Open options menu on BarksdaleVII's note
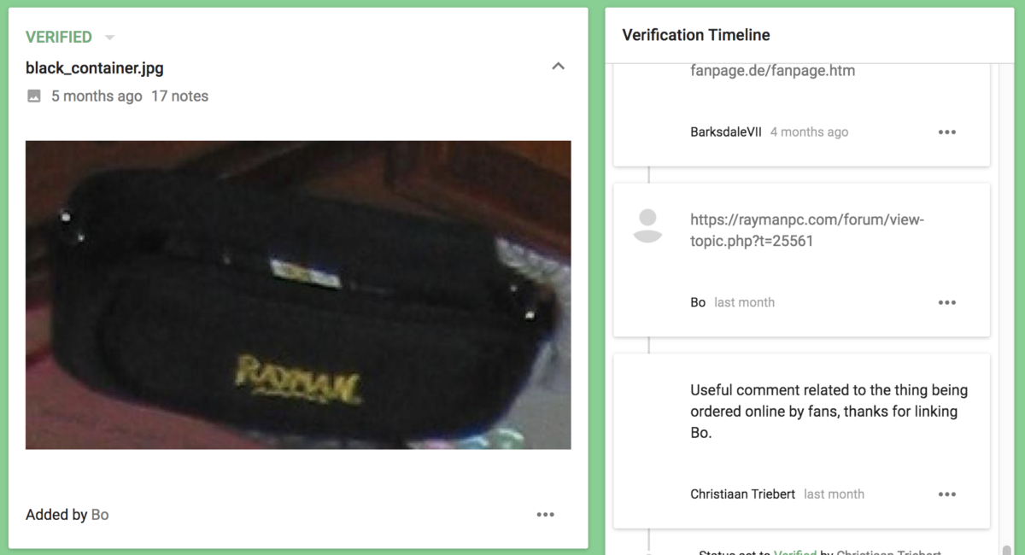Image resolution: width=1025 pixels, height=555 pixels. pos(946,132)
